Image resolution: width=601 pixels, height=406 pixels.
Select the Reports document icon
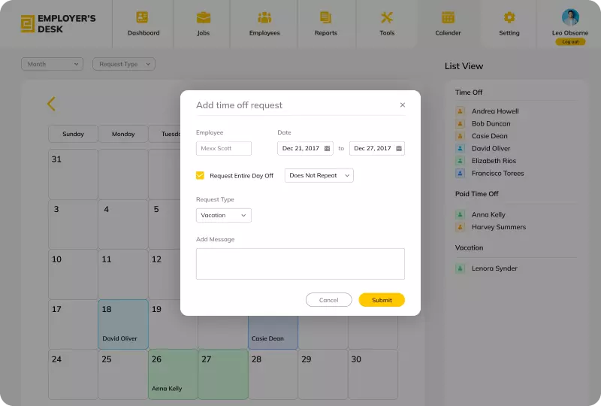coord(325,18)
